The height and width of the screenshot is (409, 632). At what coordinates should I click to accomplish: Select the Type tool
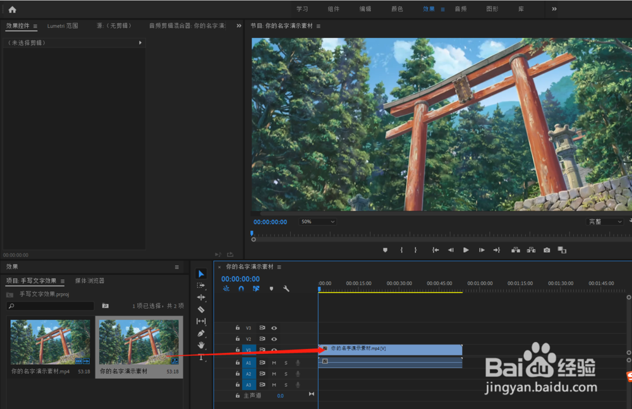[201, 357]
